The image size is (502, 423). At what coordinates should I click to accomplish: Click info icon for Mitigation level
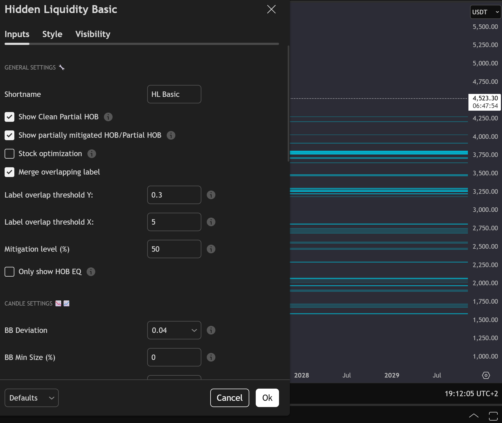(211, 249)
